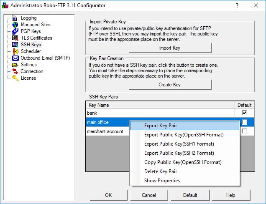Click the Managed Sites globe icon
Image resolution: width=266 pixels, height=204 pixels.
coord(15,25)
